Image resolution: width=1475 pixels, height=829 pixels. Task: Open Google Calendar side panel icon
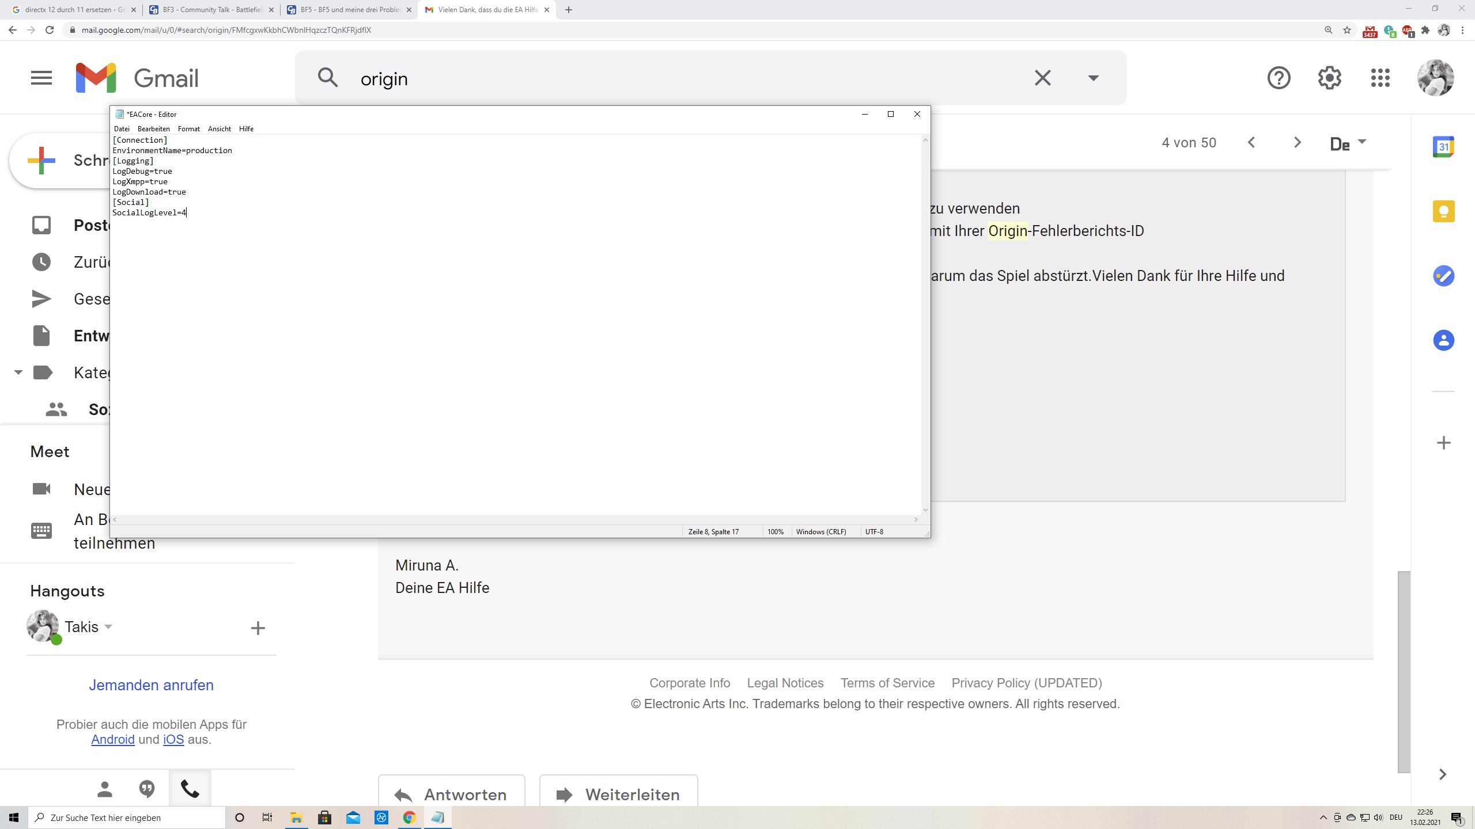click(x=1443, y=147)
